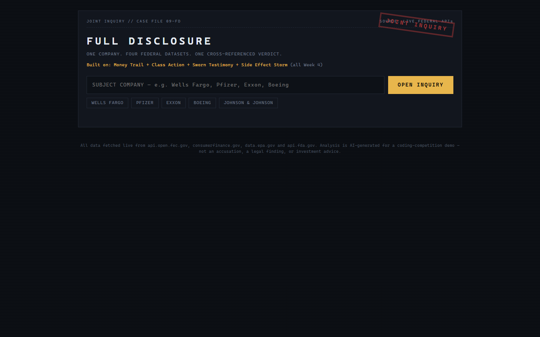Click the 'Joint Inquiry // Case File 09-FD' label
This screenshot has width=540, height=337.
[133, 21]
